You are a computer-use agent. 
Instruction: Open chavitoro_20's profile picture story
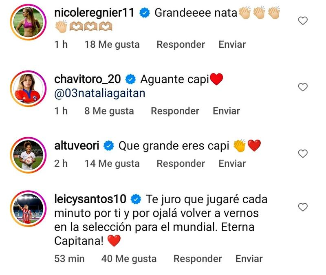click(28, 88)
